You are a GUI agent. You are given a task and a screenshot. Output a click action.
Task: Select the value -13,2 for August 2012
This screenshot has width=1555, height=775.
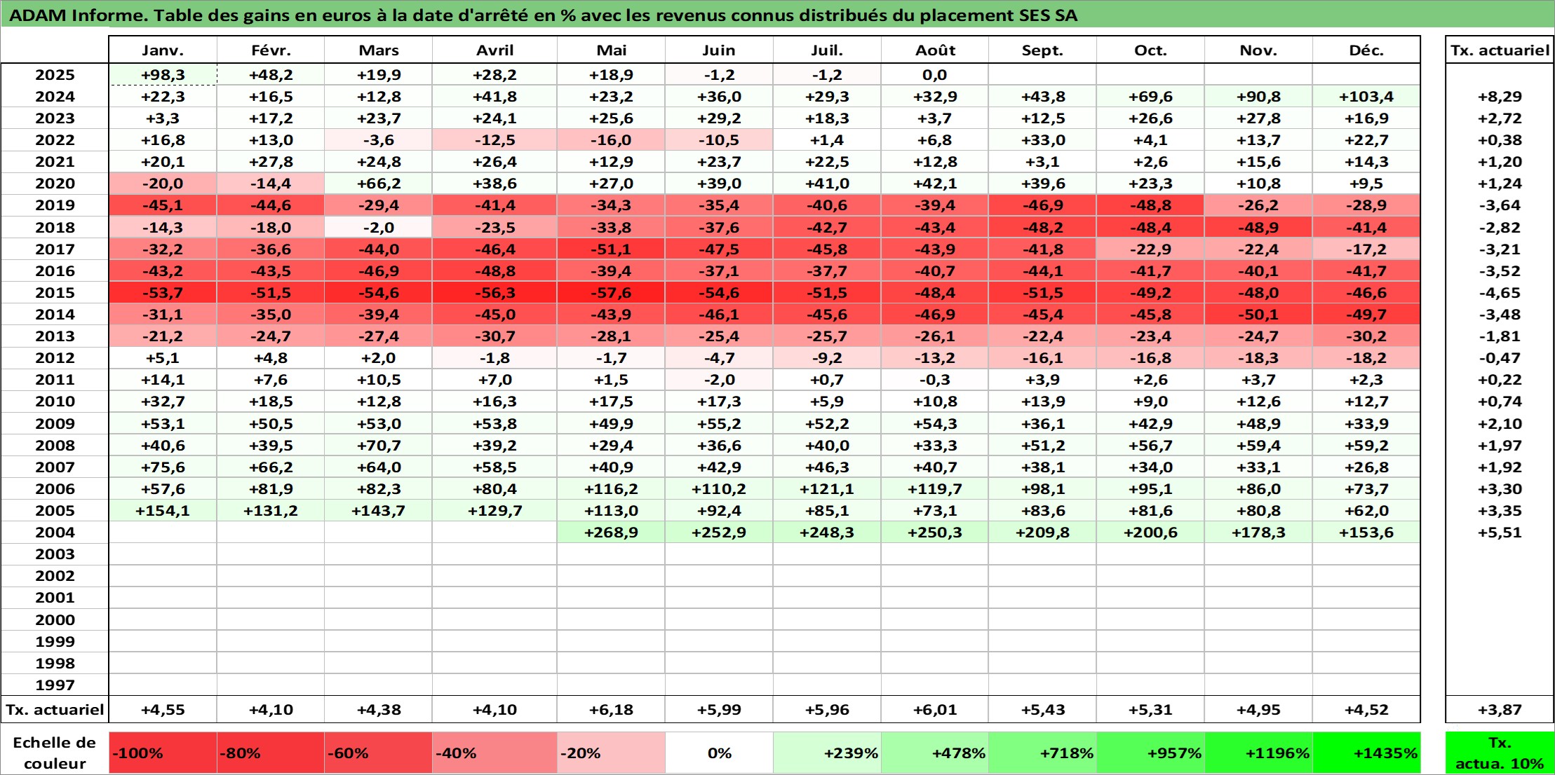click(935, 357)
